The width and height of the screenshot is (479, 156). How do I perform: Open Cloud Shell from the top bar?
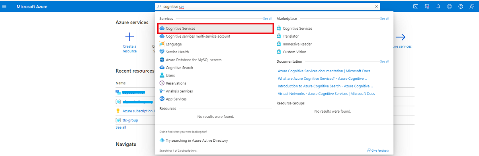[x=415, y=6]
